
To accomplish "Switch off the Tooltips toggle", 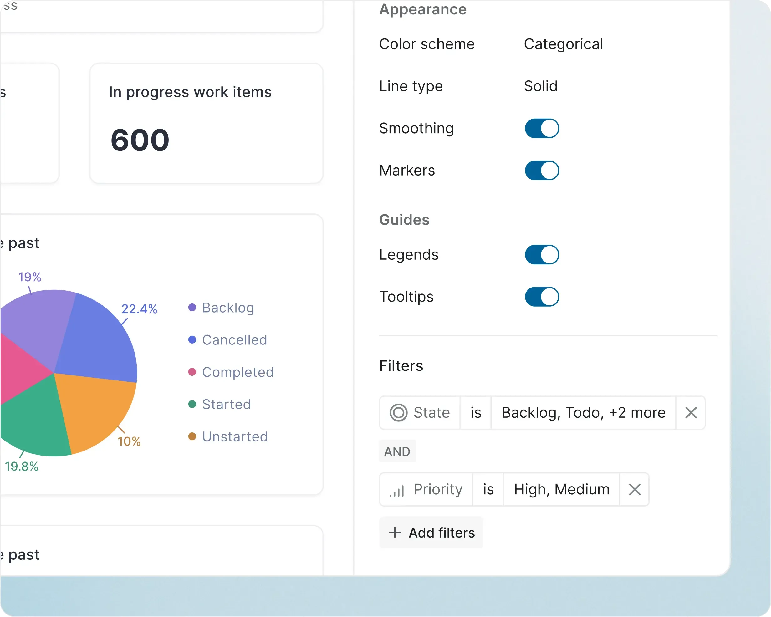I will (x=541, y=297).
